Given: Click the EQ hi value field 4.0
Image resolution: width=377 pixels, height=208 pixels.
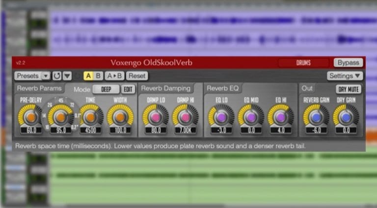Looking at the screenshot, I should (x=281, y=130).
